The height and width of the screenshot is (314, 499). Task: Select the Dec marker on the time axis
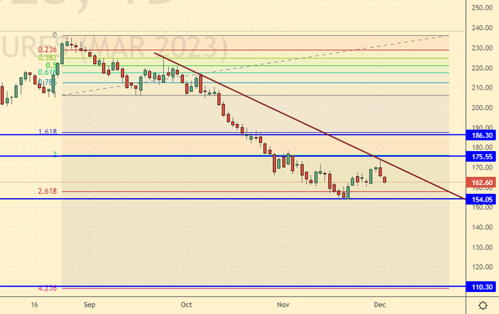379,303
